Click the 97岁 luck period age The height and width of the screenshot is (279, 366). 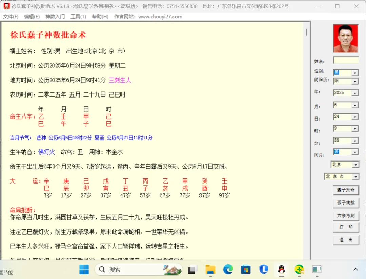click(x=224, y=195)
